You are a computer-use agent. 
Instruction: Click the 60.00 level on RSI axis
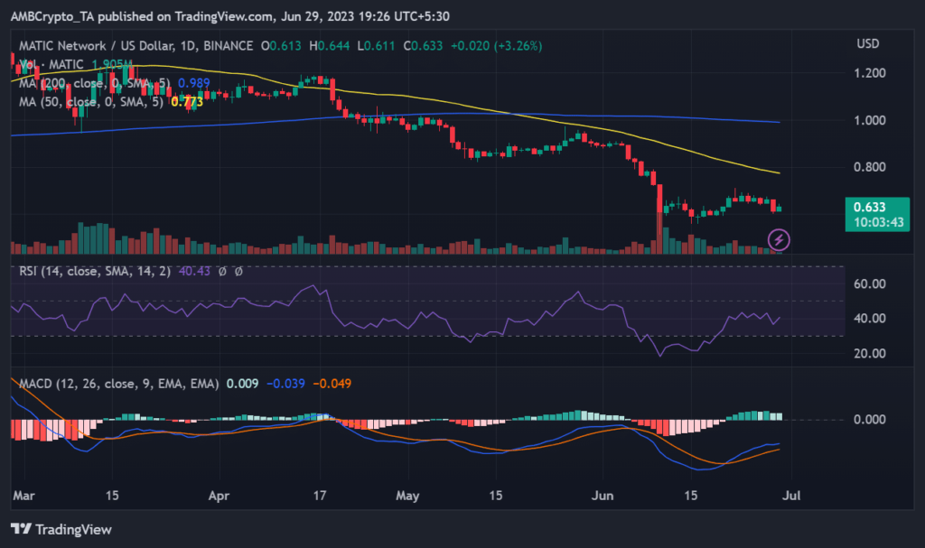871,283
